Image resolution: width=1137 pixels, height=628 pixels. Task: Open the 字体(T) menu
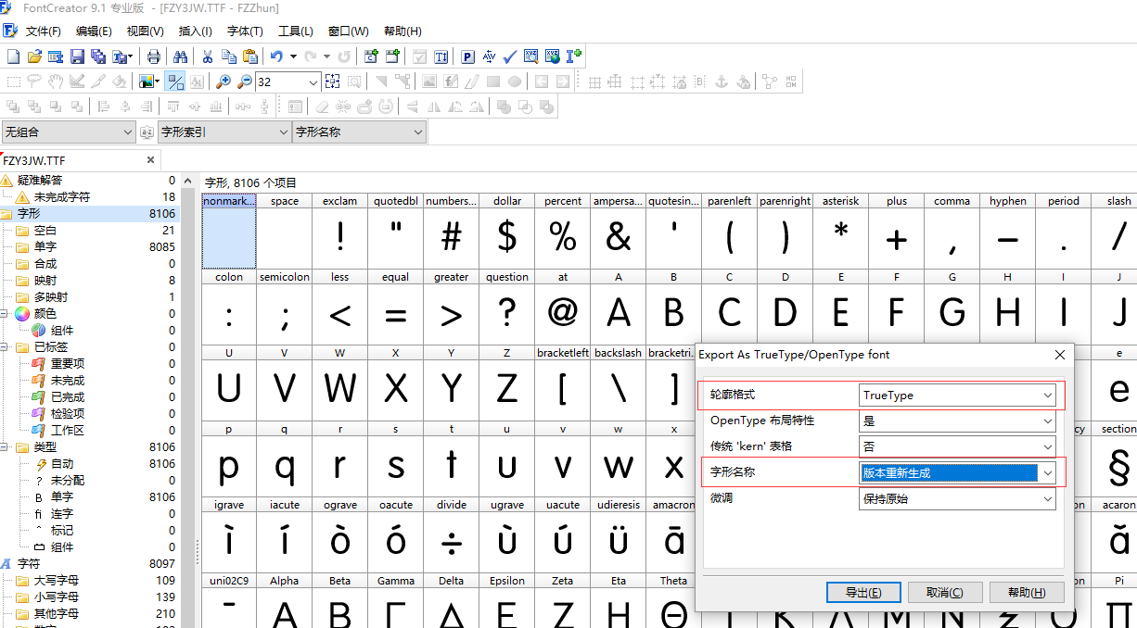(x=245, y=31)
